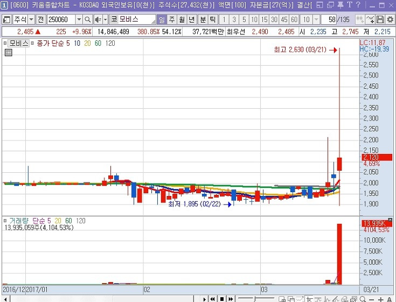The image size is (396, 302).
Task: Expand the 모비스 stock name combo box
Action: 153,22
